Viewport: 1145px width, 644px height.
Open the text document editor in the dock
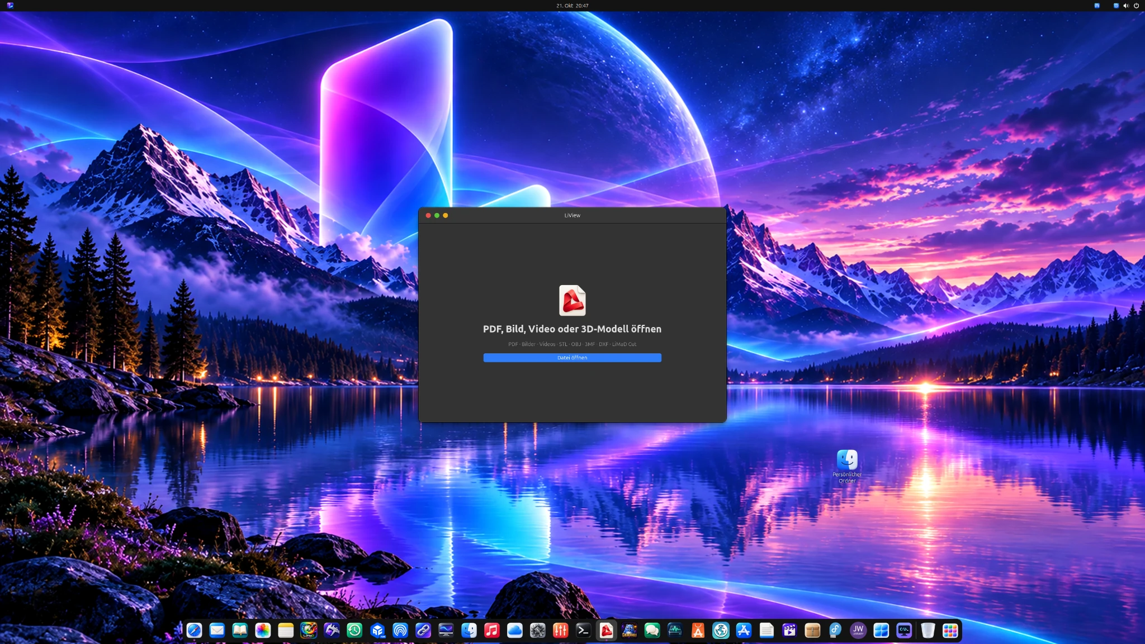click(767, 631)
